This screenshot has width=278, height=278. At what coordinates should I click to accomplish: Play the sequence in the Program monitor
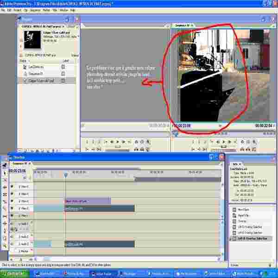tap(224, 142)
